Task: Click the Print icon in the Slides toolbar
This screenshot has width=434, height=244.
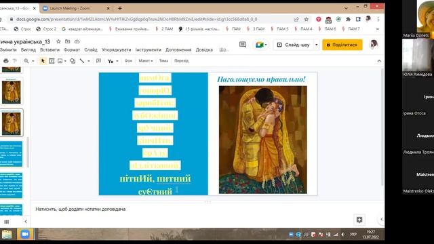Action: click(x=6, y=61)
